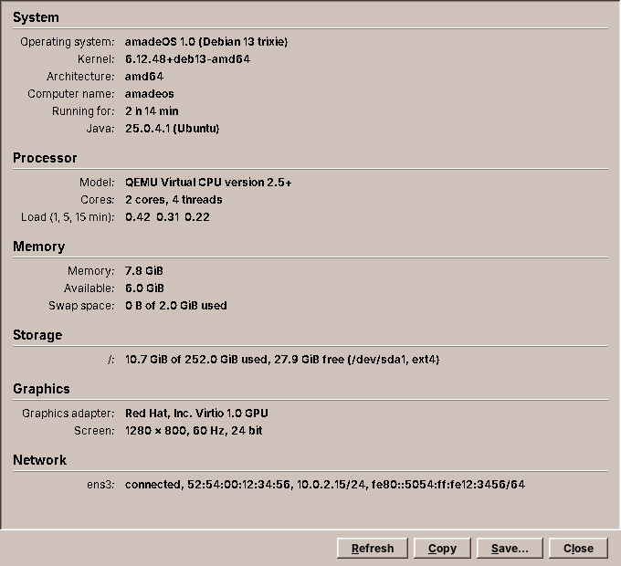This screenshot has height=566, width=621.
Task: Click the Graphics adapter: label
Action: (x=68, y=414)
